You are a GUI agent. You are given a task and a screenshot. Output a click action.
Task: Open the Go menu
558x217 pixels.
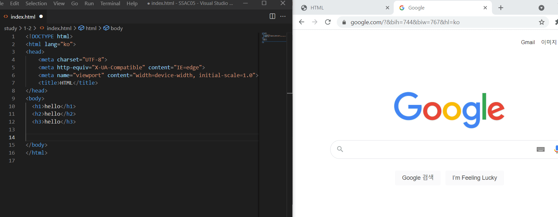click(x=75, y=3)
